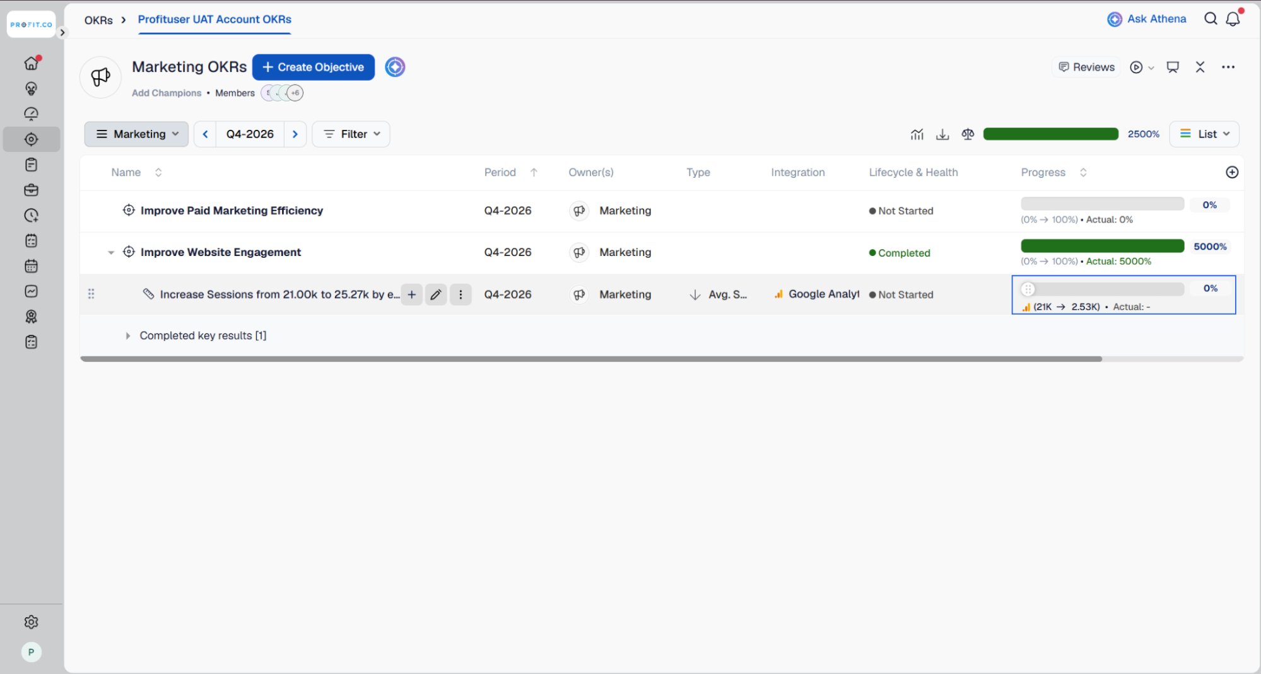Click Marketing owner of Improve Paid Marketing
1261x674 pixels.
click(x=610, y=211)
